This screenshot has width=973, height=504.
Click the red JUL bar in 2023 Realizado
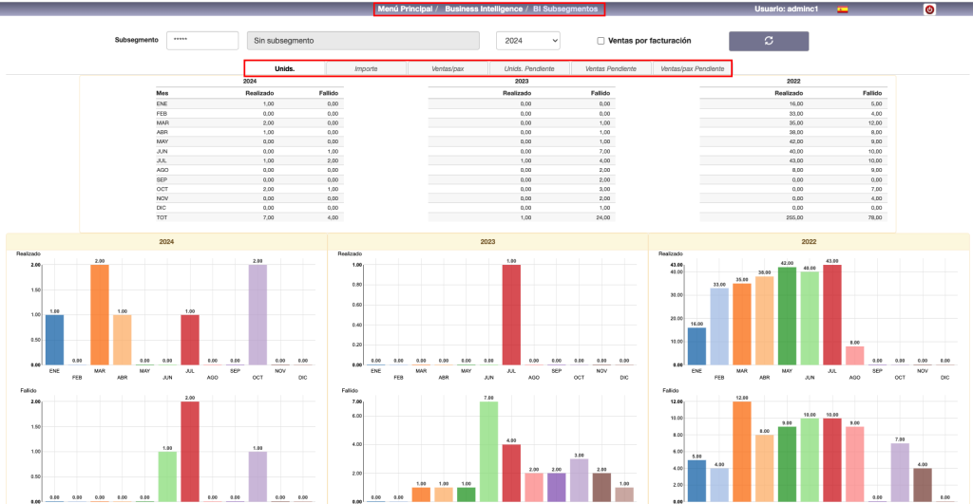point(511,314)
